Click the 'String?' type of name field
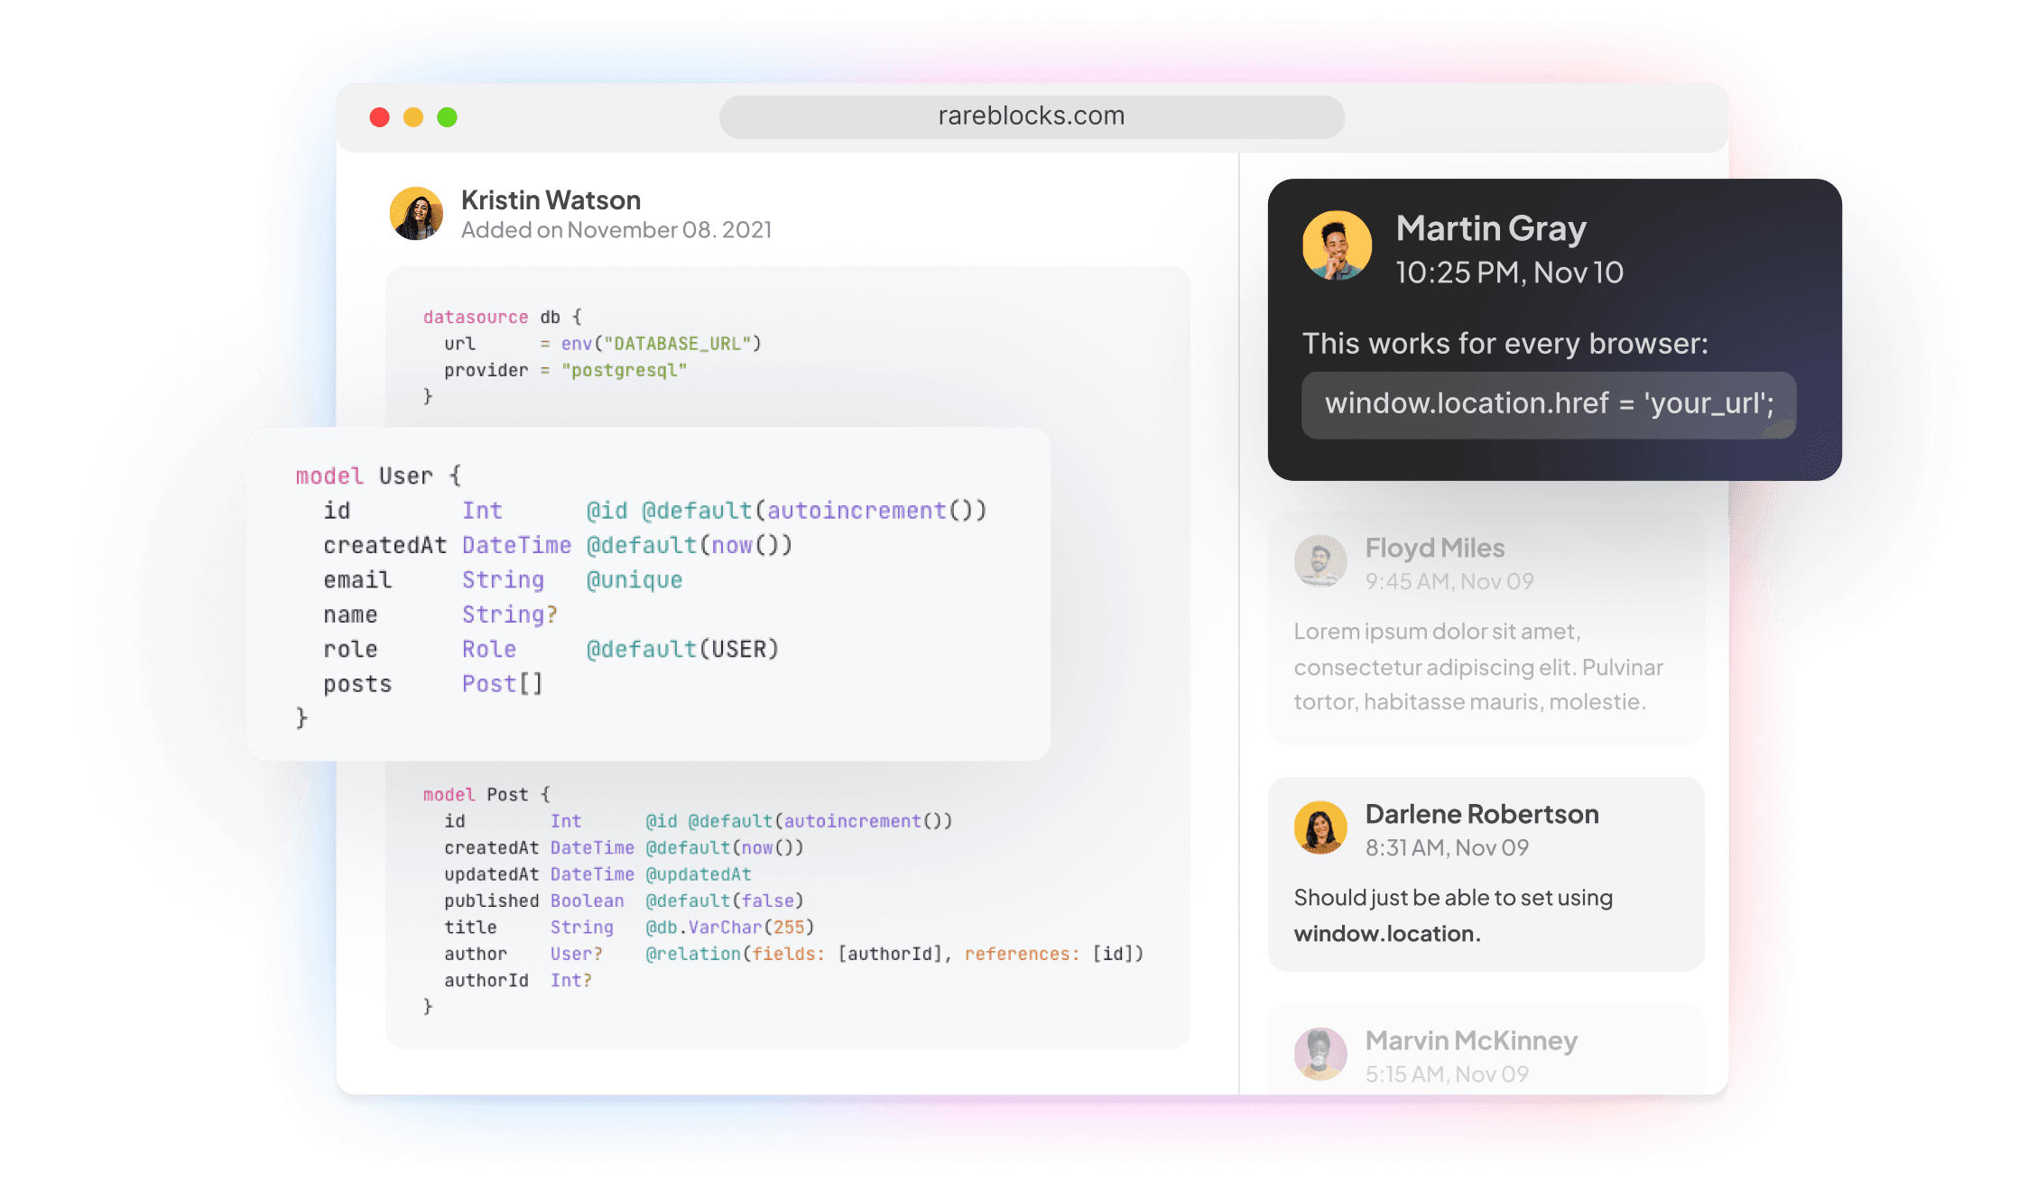Image resolution: width=2037 pixels, height=1183 pixels. point(510,615)
